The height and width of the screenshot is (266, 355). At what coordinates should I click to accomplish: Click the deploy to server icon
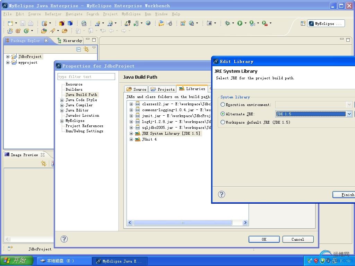(x=128, y=23)
